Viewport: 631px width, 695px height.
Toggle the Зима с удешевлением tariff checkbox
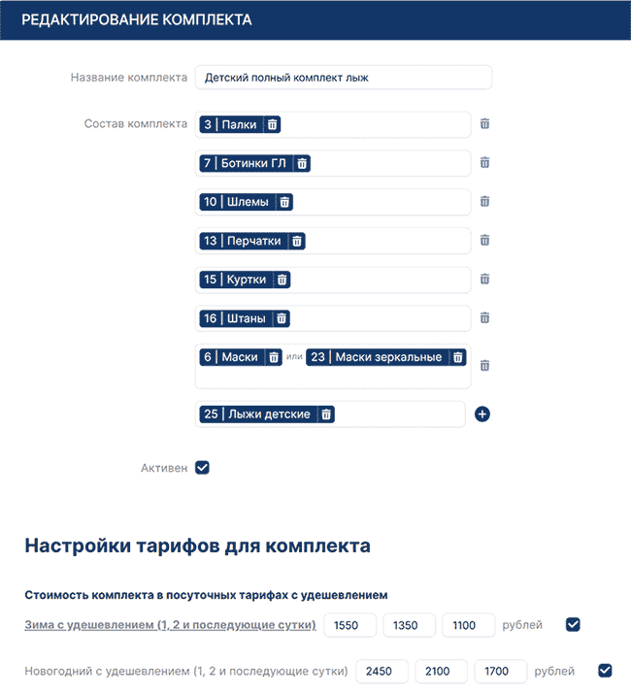pos(573,624)
